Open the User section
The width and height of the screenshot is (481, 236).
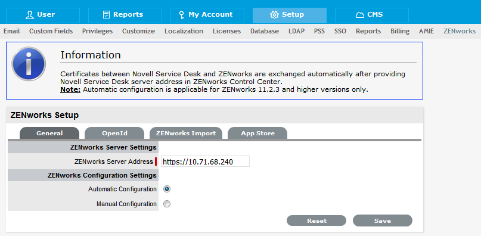point(43,15)
